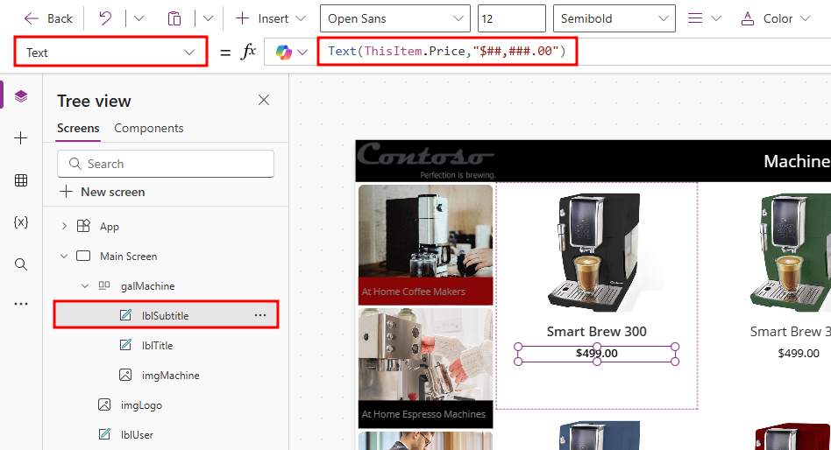831x450 pixels.
Task: Select lblTitle in the tree
Action: point(158,345)
